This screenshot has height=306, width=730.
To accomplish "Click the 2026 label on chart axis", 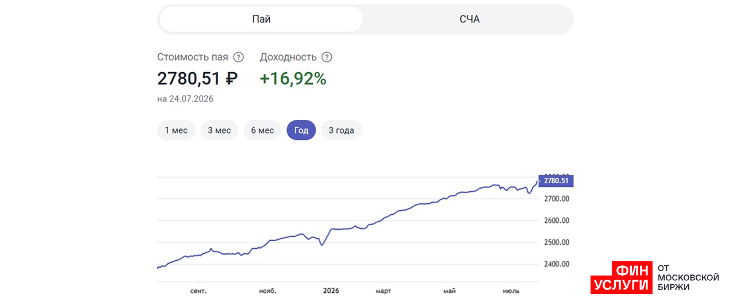I will coord(330,291).
